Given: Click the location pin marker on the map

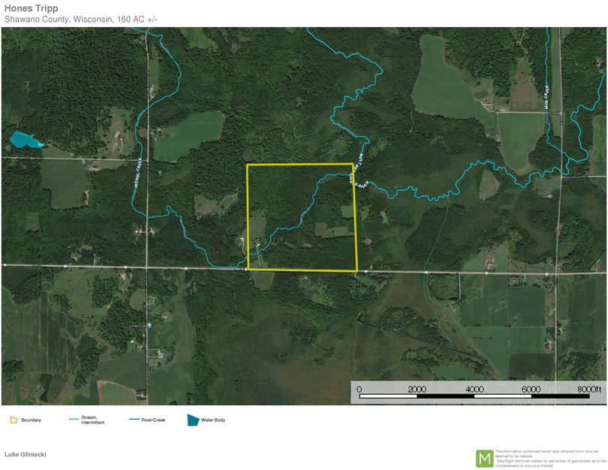Looking at the screenshot, I should click(x=150, y=325).
